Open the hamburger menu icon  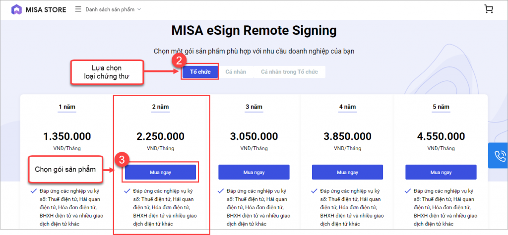click(78, 9)
